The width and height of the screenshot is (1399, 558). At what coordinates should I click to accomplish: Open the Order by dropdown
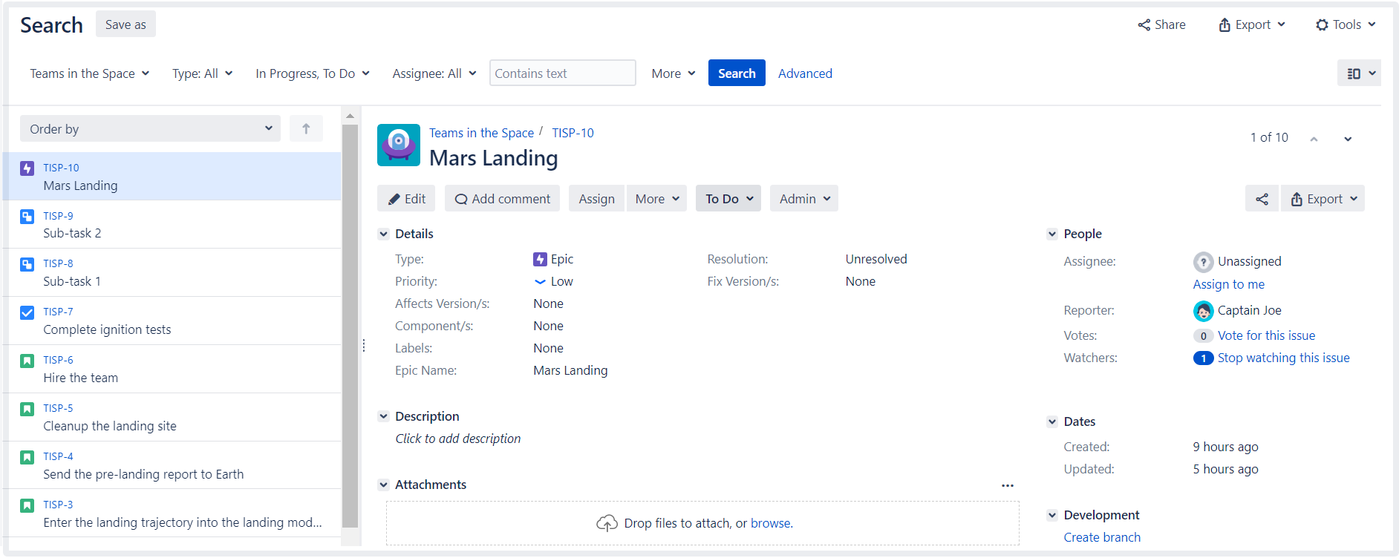(x=150, y=128)
